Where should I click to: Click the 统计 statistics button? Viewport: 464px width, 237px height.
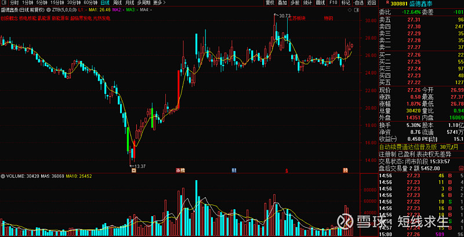pyautogui.click(x=308, y=3)
